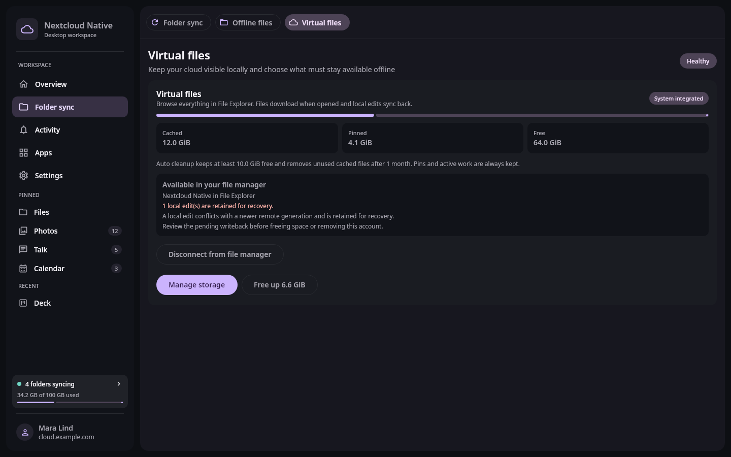Click the Overview home icon
The height and width of the screenshot is (457, 731).
23,84
